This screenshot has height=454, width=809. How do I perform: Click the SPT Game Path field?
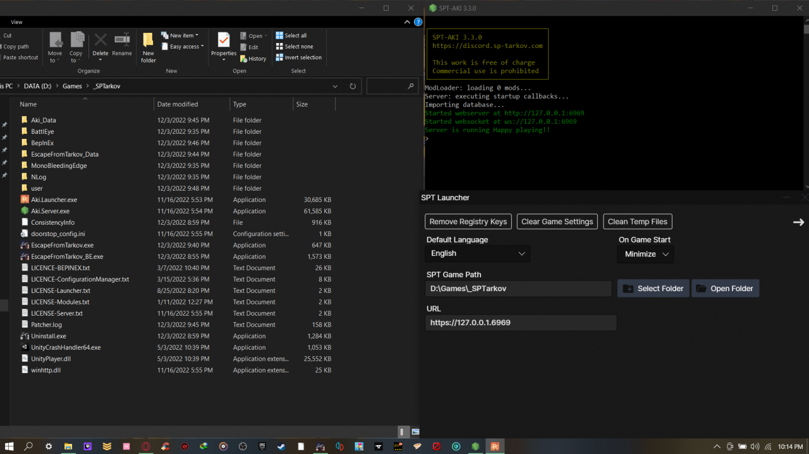click(x=518, y=289)
